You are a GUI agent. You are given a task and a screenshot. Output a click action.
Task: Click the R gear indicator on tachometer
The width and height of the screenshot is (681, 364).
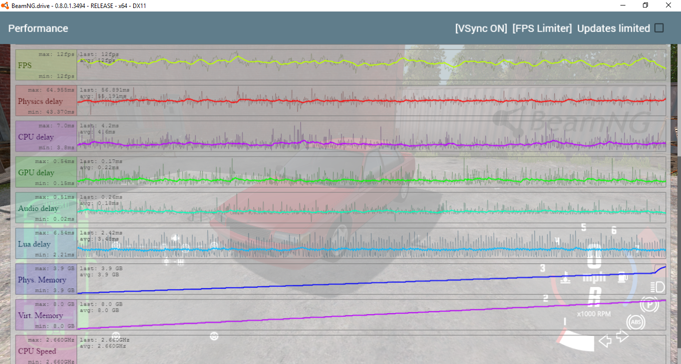594,297
